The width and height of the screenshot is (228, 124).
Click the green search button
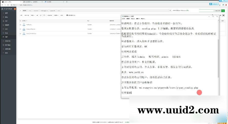pos(223,11)
